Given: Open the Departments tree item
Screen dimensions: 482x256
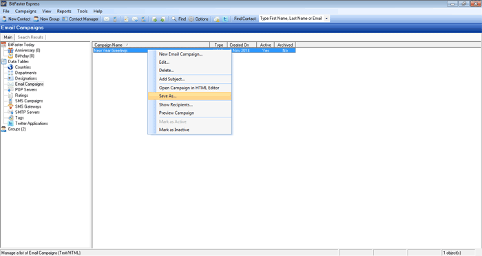Looking at the screenshot, I should point(22,73).
